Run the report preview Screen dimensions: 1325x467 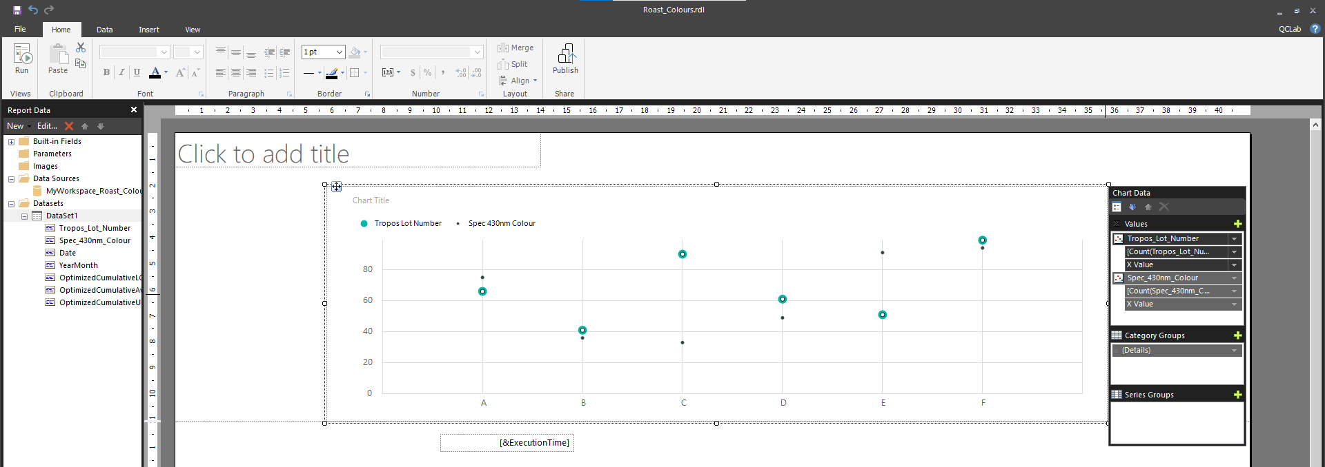21,59
